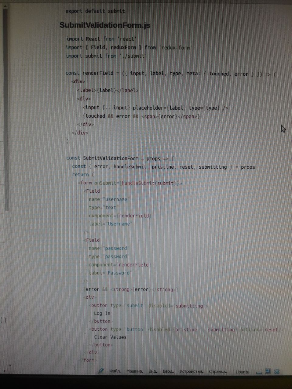Click the 'Clear Values' text line

(110, 337)
